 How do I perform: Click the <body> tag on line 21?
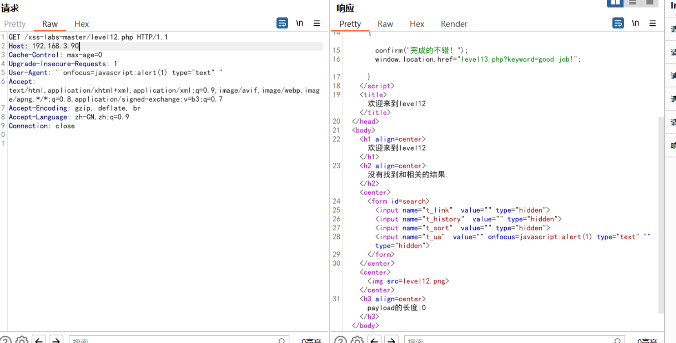[363, 130]
